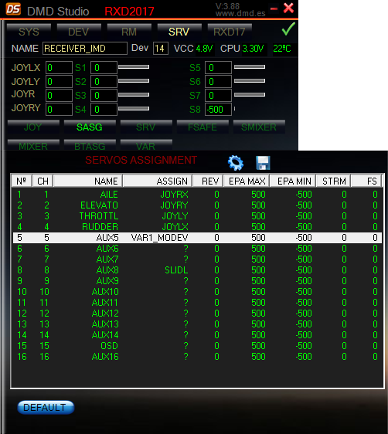Switch to the SYS tab
The width and height of the screenshot is (388, 434).
29,32
